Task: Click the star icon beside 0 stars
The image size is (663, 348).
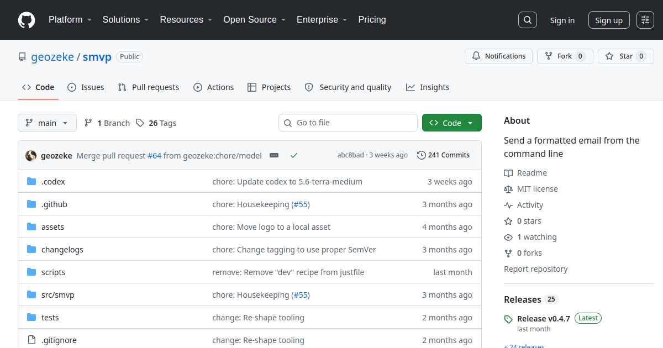Action: click(x=508, y=221)
